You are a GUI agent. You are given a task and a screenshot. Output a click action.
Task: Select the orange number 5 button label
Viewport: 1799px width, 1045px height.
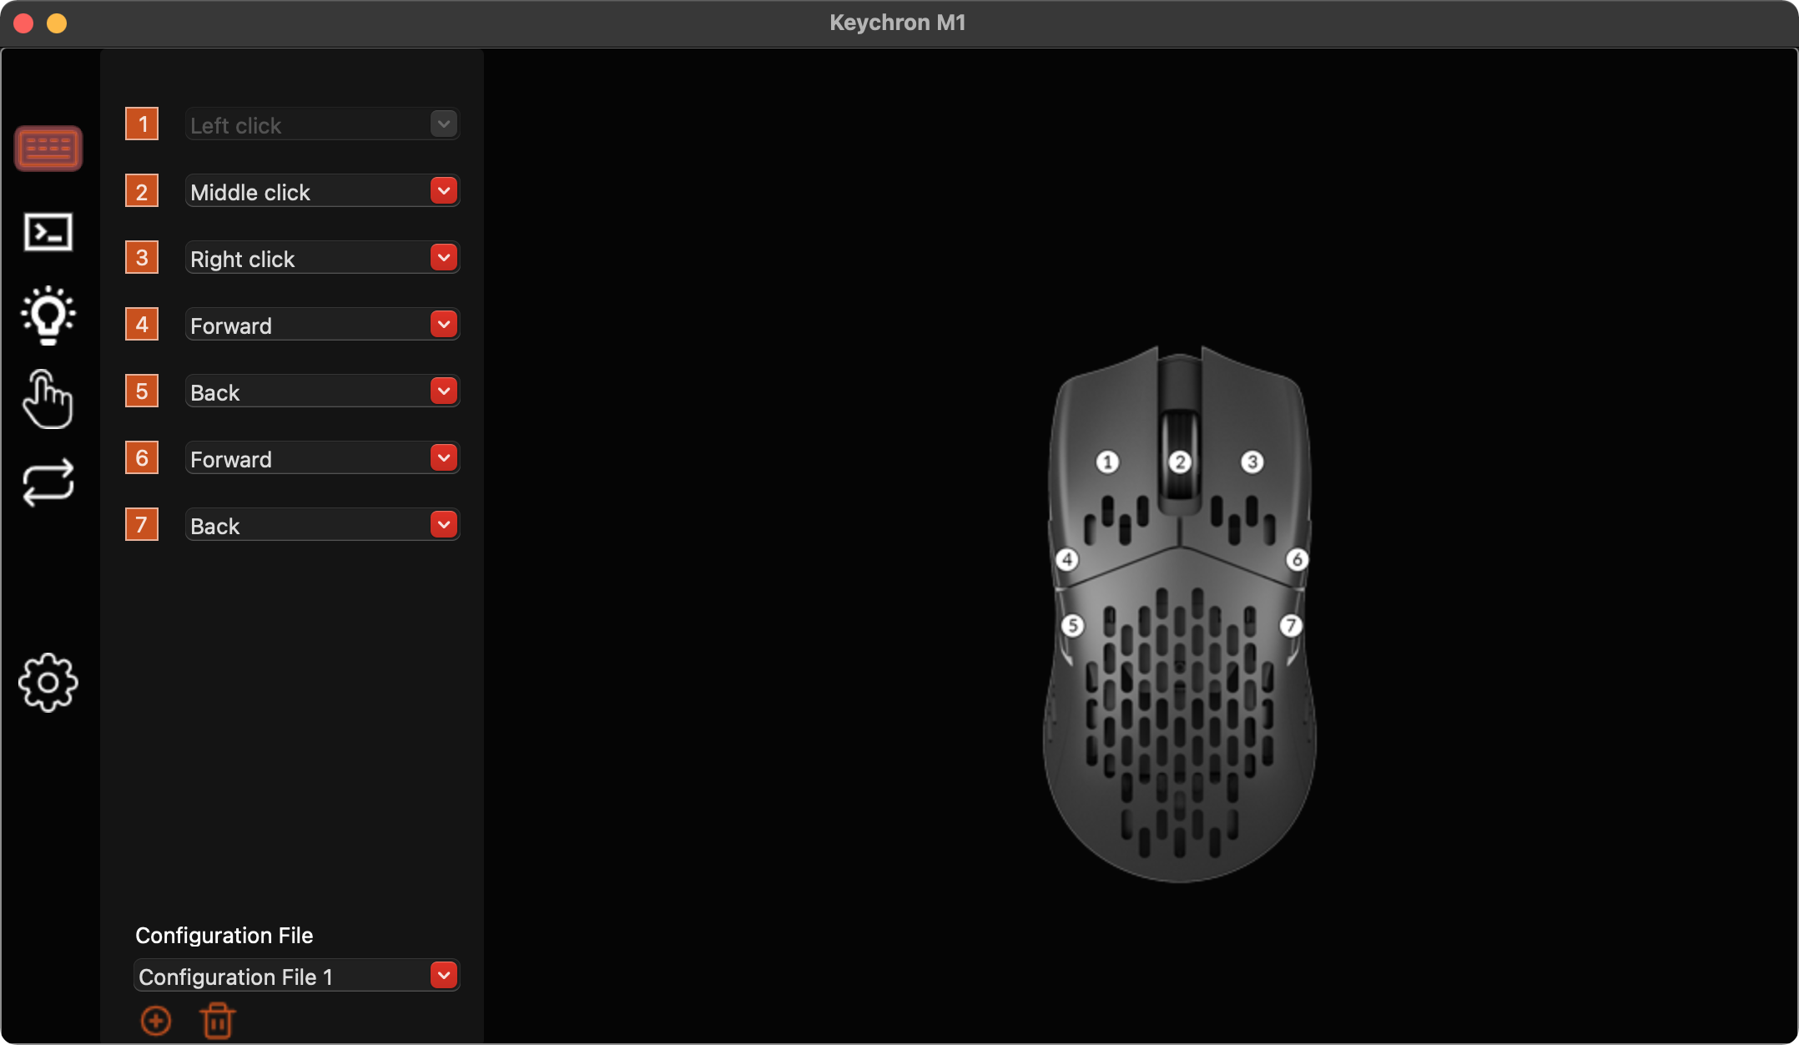click(x=142, y=391)
